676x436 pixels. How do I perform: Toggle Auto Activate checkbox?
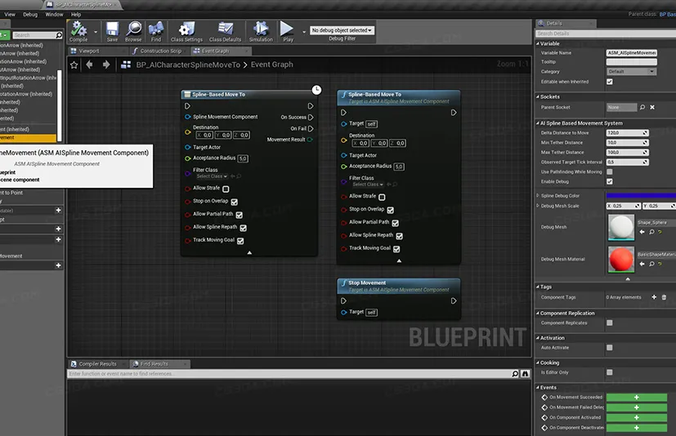pos(610,348)
